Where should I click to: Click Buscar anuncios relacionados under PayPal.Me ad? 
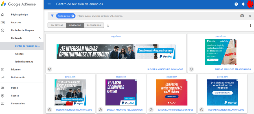226,110
